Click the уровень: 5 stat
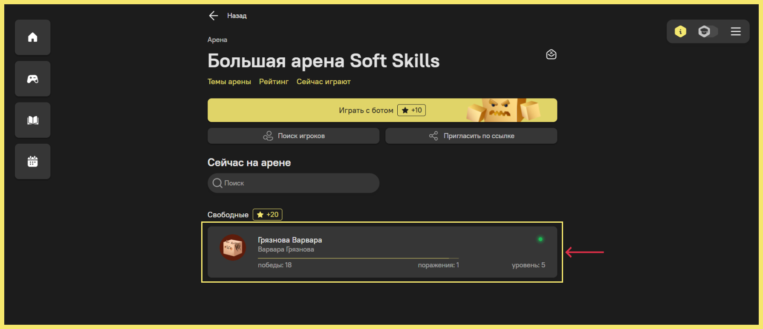This screenshot has width=763, height=329. click(x=529, y=265)
